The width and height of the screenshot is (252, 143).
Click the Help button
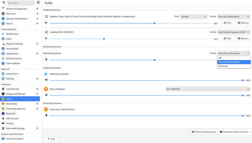(x=51, y=139)
